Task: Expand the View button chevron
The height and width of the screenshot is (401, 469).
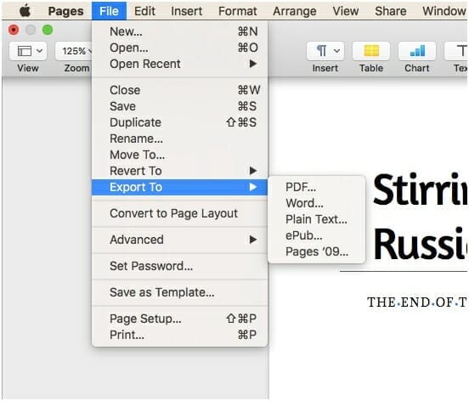Action: coord(39,51)
